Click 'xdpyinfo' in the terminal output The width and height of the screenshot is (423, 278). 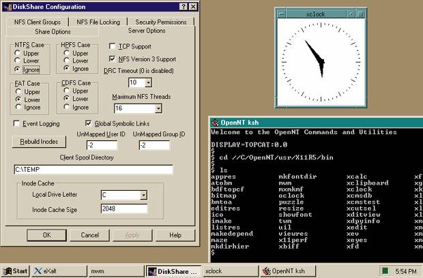(x=363, y=221)
